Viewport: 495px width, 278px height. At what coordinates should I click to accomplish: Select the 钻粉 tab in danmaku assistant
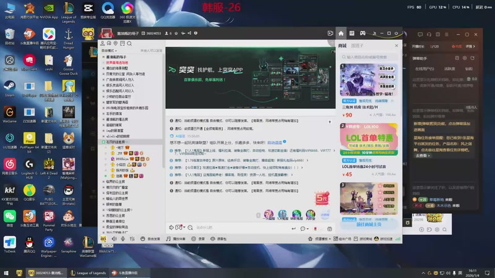469,69
